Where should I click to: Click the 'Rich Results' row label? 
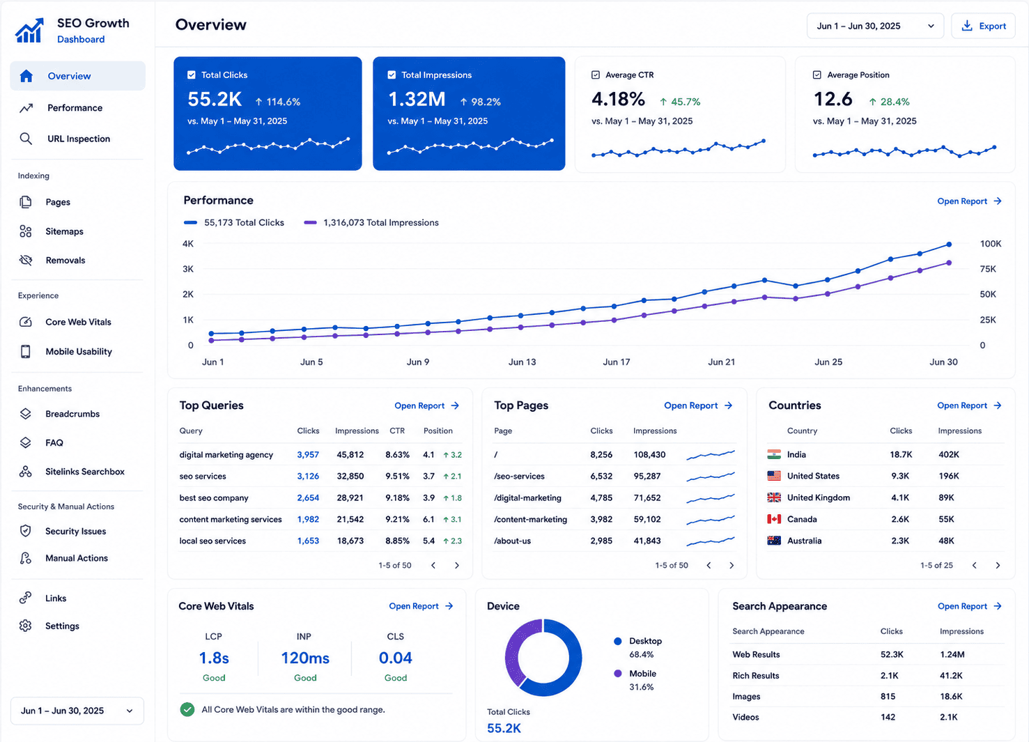[756, 676]
